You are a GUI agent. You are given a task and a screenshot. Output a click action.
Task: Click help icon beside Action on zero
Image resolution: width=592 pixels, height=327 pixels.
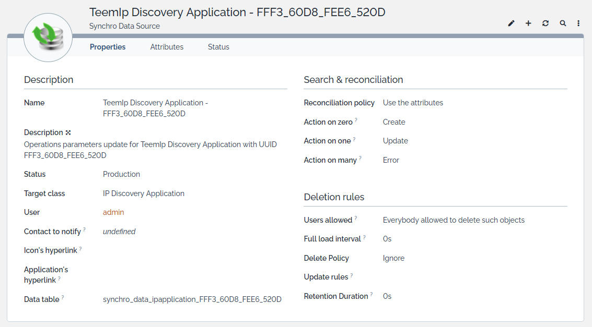356,120
